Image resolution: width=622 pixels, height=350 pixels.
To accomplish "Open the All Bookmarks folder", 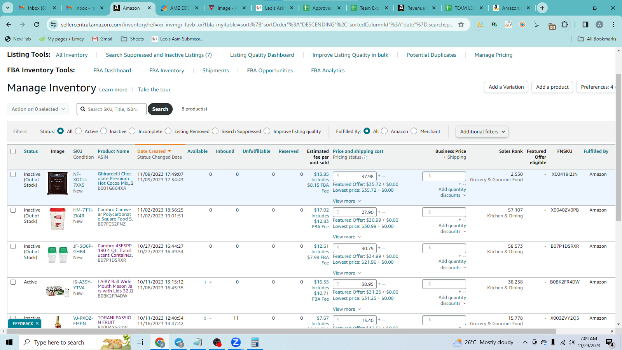I will pos(597,39).
